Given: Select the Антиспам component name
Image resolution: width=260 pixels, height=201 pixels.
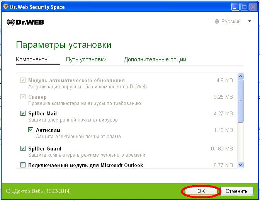Looking at the screenshot, I should (x=48, y=130).
